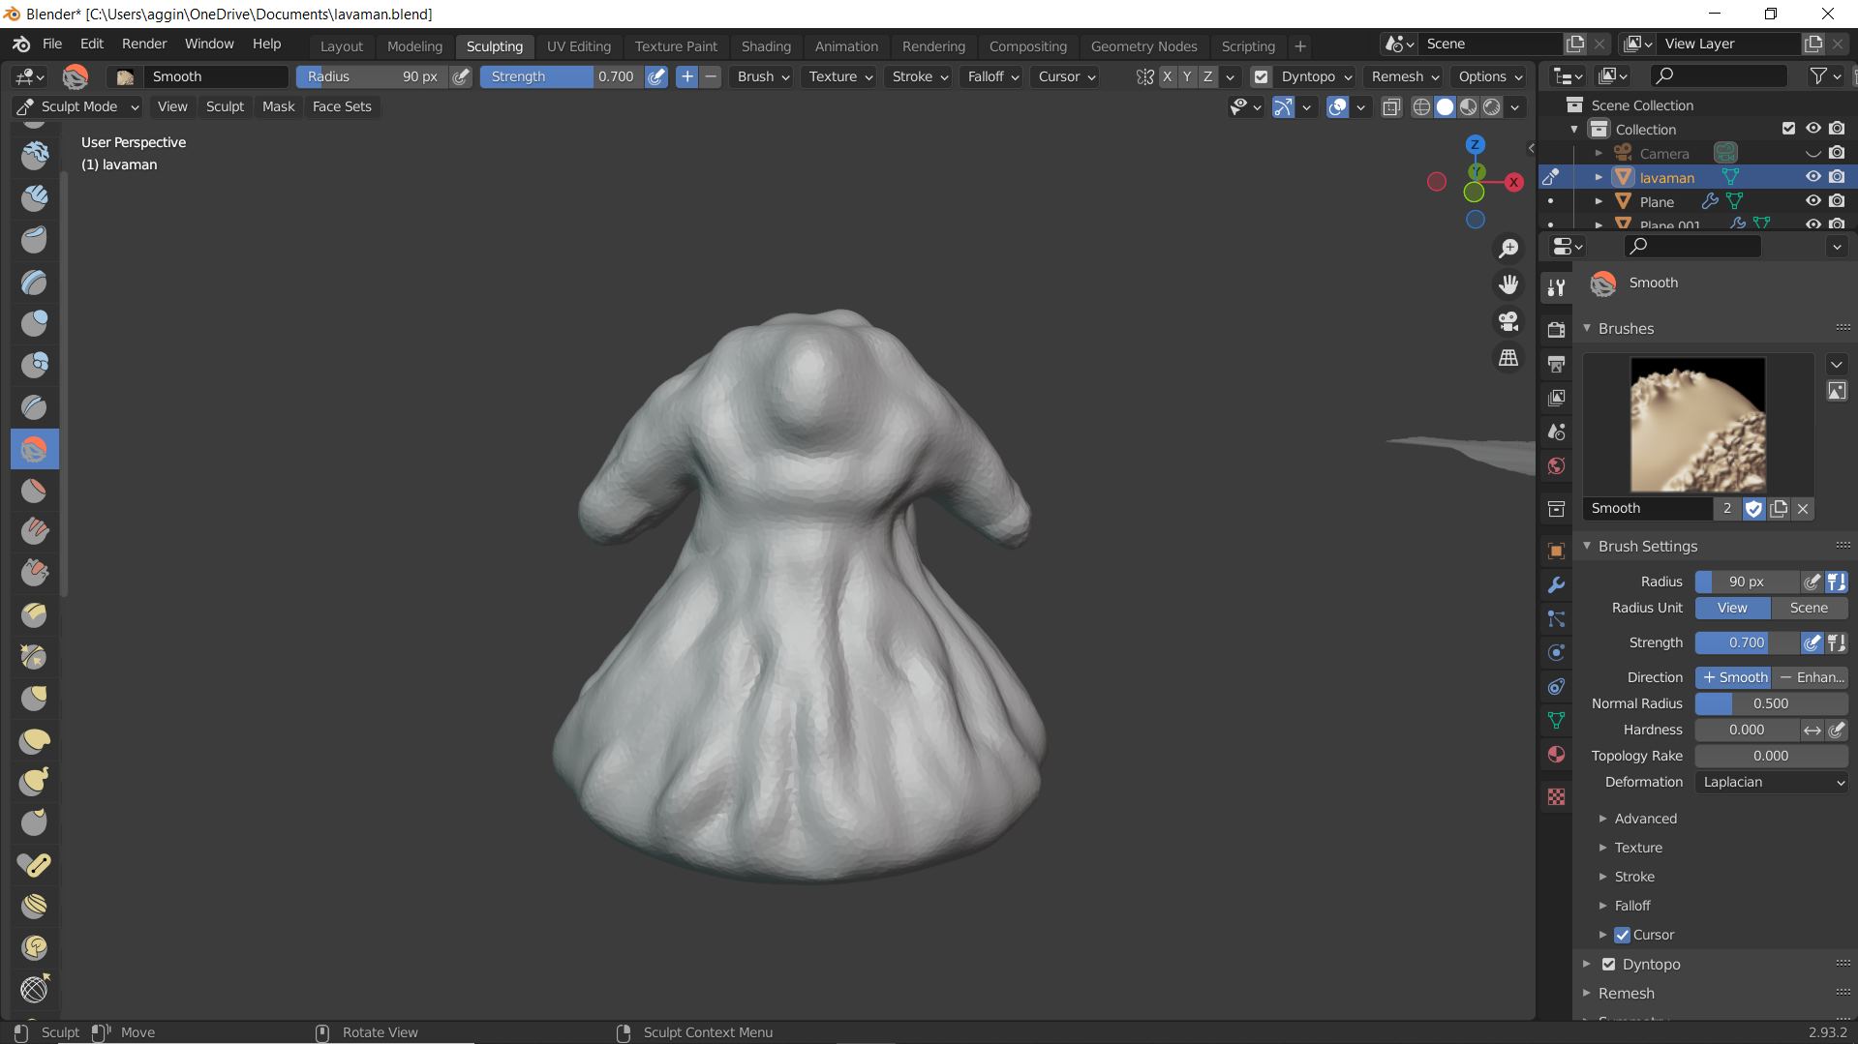Select the Pose brush with bone icon
This screenshot has width=1858, height=1044.
(x=34, y=865)
